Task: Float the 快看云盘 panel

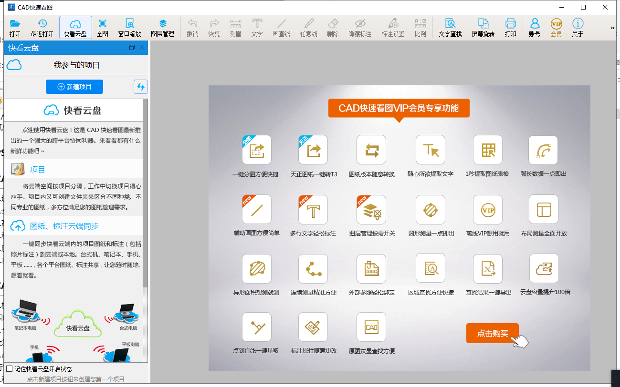Action: (132, 48)
